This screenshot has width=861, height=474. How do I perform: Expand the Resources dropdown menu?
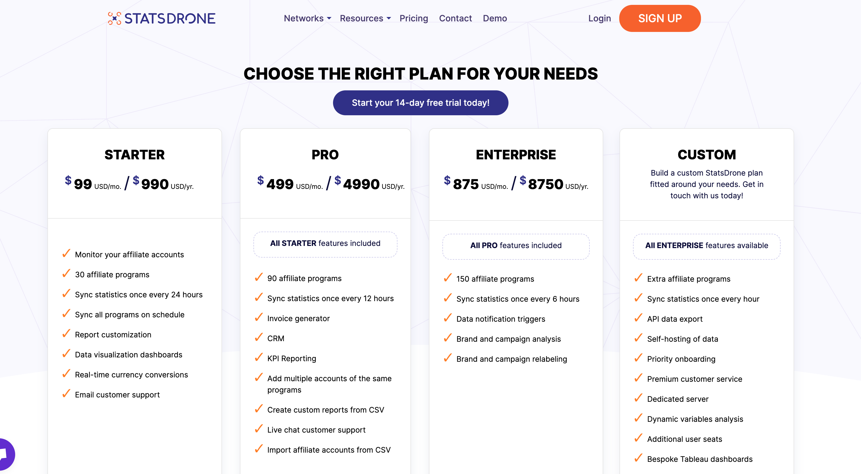coord(365,18)
